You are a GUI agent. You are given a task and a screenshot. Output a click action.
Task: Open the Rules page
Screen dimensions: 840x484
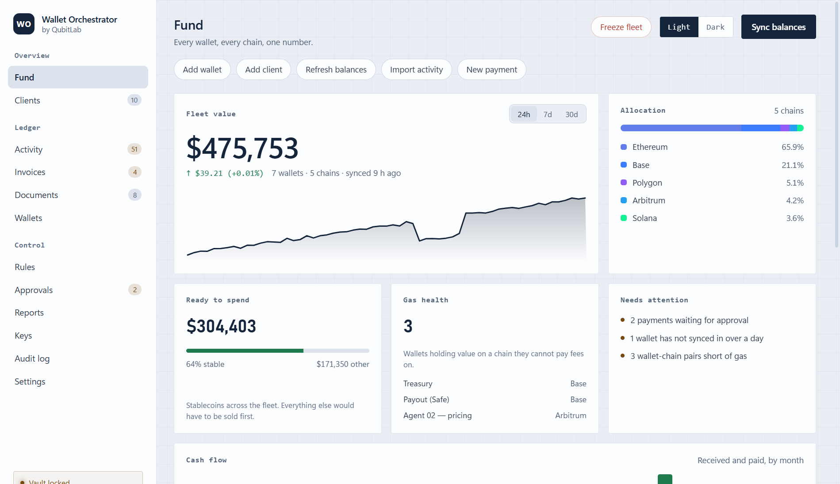(78, 267)
